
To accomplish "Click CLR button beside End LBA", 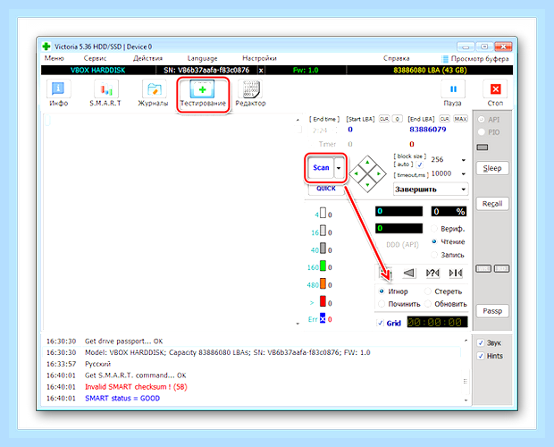I will click(x=444, y=119).
